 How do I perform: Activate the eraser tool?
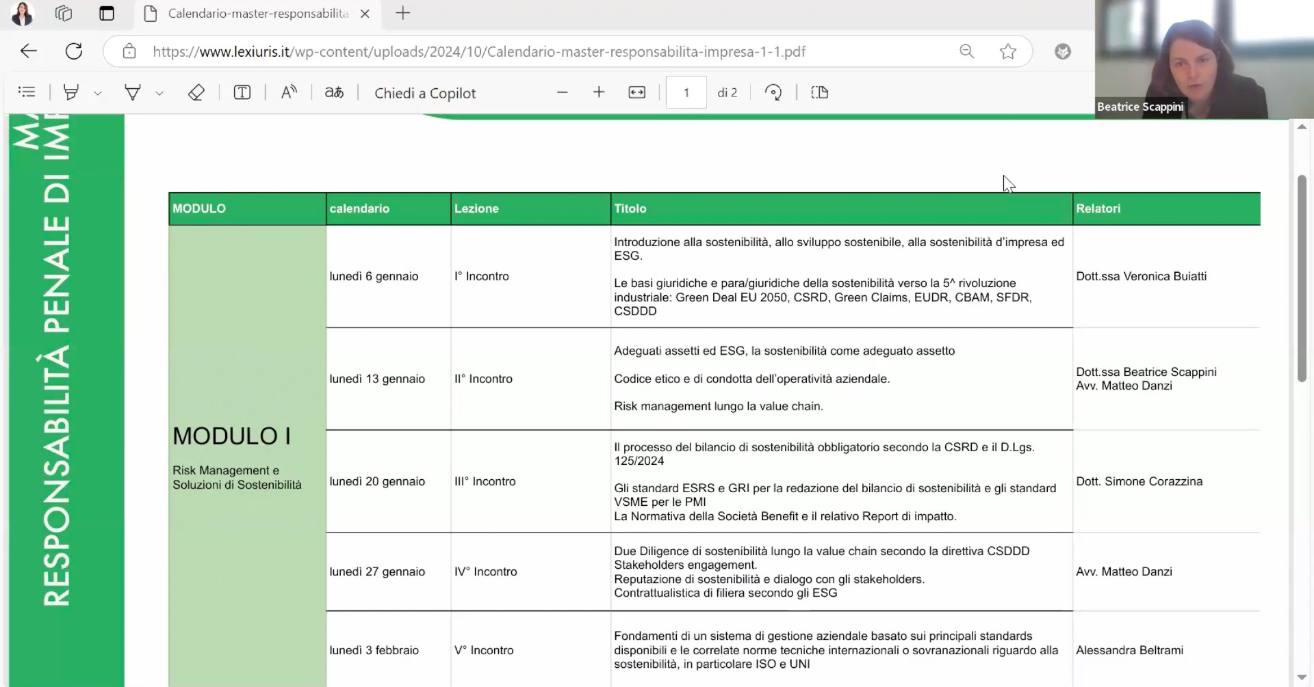tap(196, 92)
